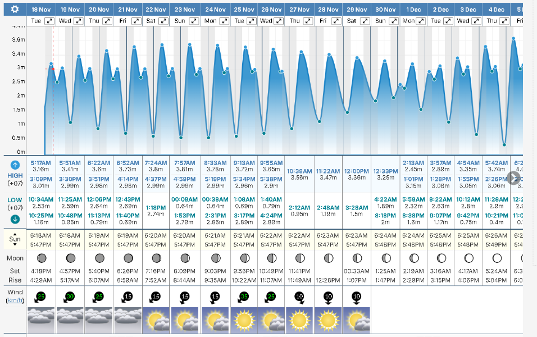537x337 pixels.
Task: Select the 1 Dec date header
Action: tap(413, 10)
